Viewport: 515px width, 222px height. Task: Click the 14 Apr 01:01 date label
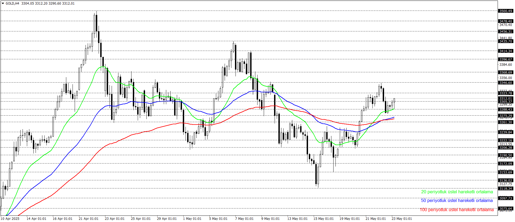(36, 219)
